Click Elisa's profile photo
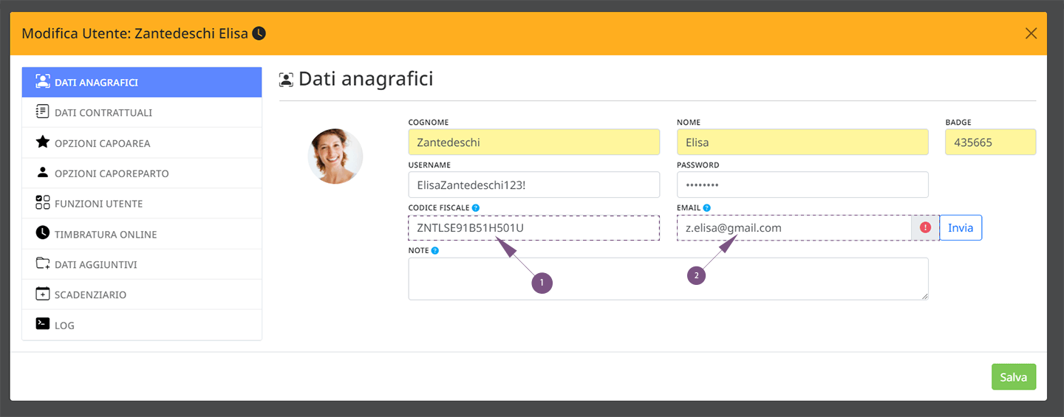 coord(335,156)
